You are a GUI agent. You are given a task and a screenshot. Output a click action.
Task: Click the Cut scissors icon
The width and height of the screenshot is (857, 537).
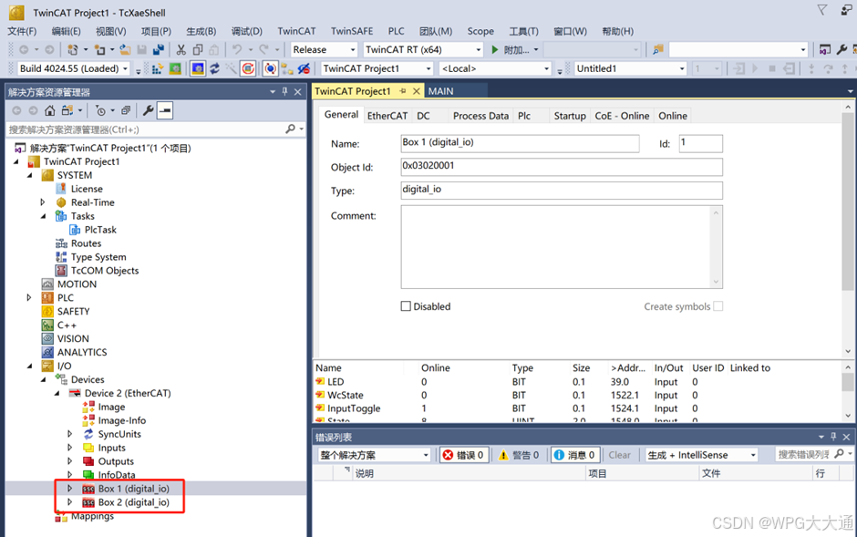pyautogui.click(x=181, y=50)
